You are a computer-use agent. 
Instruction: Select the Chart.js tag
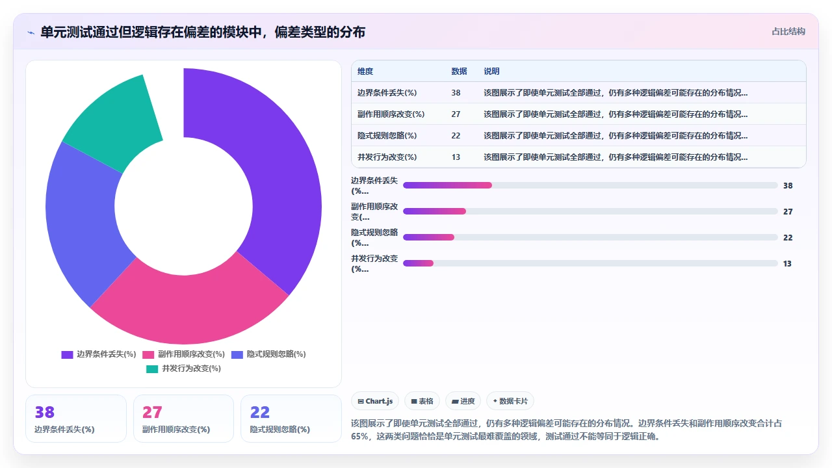pos(375,401)
